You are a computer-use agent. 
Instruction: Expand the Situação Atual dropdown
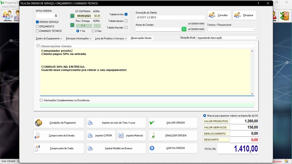(x=257, y=38)
